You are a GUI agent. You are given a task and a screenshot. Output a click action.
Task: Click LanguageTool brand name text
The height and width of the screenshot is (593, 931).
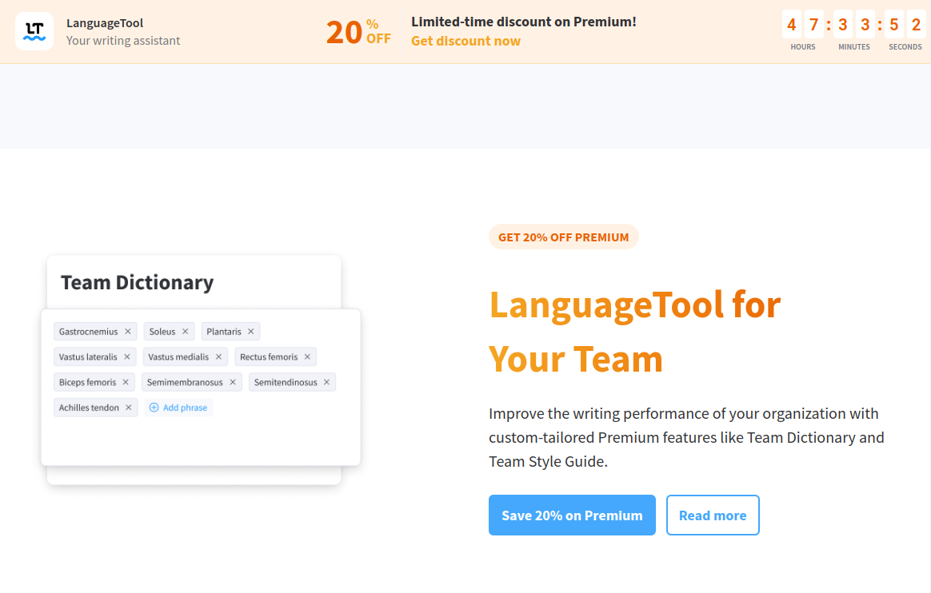105,23
